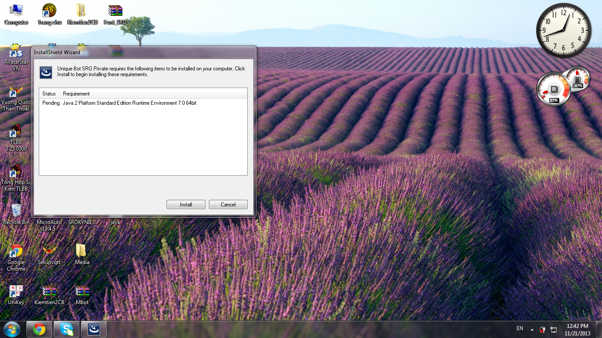The image size is (602, 338).
Task: Open the Windows Start menu
Action: pyautogui.click(x=12, y=329)
